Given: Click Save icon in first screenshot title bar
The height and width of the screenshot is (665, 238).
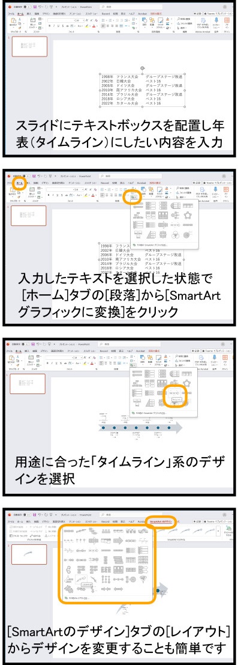Looking at the screenshot, I should [35, 7].
